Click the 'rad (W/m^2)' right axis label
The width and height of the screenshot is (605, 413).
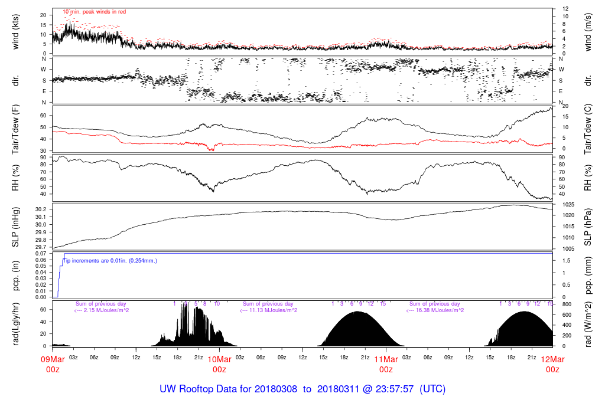coord(588,323)
